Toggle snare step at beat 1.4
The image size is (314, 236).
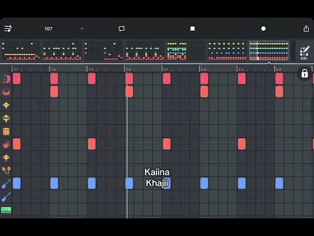pyautogui.click(x=130, y=92)
